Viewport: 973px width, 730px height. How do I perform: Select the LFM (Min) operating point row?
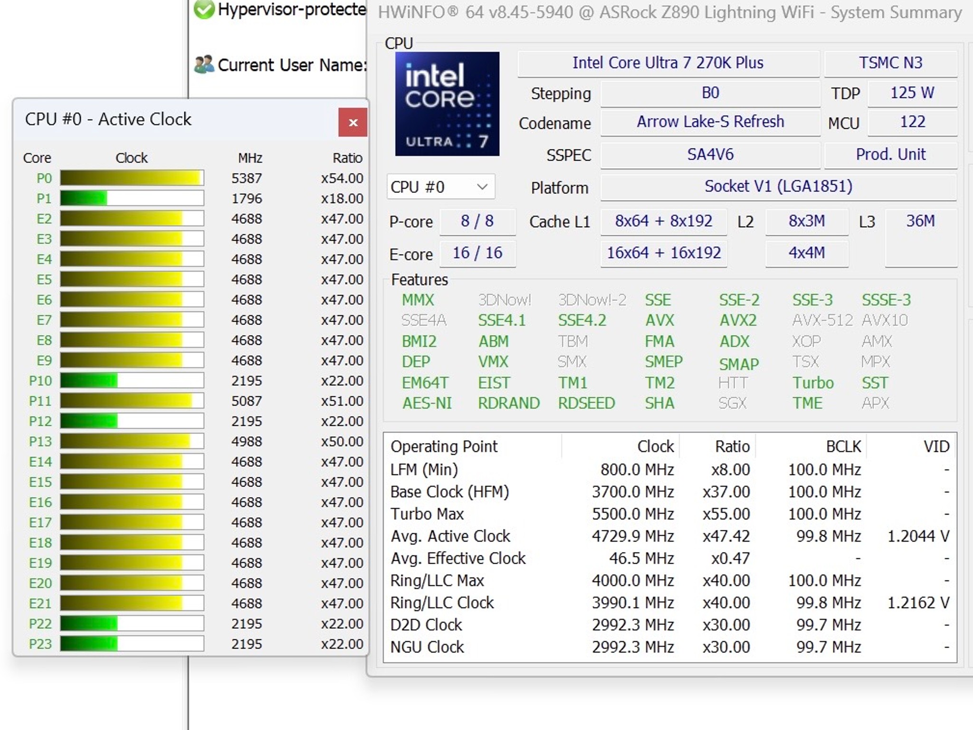669,470
